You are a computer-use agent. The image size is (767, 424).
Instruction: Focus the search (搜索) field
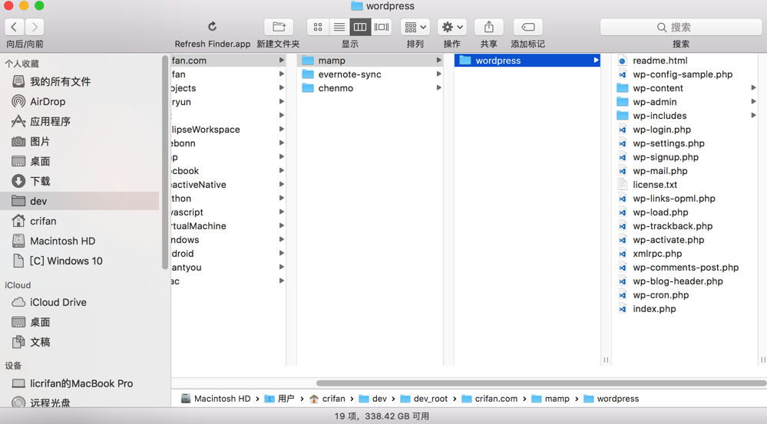point(681,27)
